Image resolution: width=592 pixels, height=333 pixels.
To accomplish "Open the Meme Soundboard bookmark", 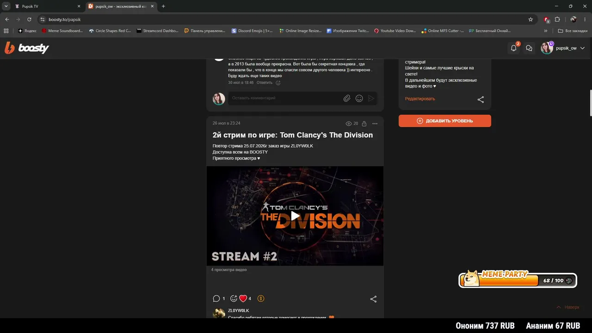I will tap(62, 31).
